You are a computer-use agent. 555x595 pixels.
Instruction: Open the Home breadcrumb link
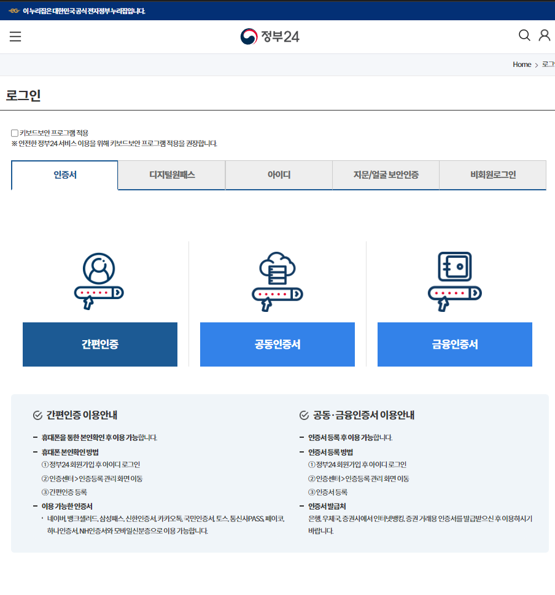click(522, 64)
